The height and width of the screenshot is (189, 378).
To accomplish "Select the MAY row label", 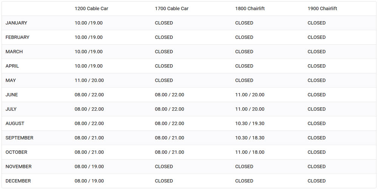I will tap(11, 80).
